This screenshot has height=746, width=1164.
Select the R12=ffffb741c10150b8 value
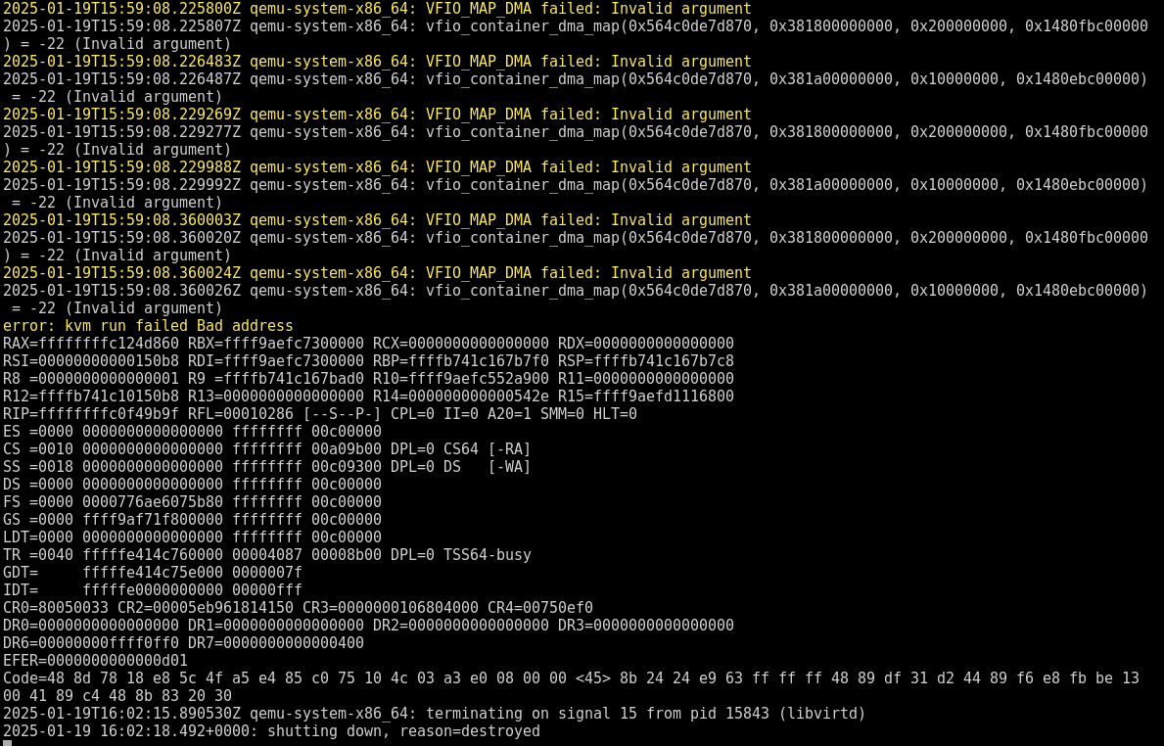click(x=91, y=396)
